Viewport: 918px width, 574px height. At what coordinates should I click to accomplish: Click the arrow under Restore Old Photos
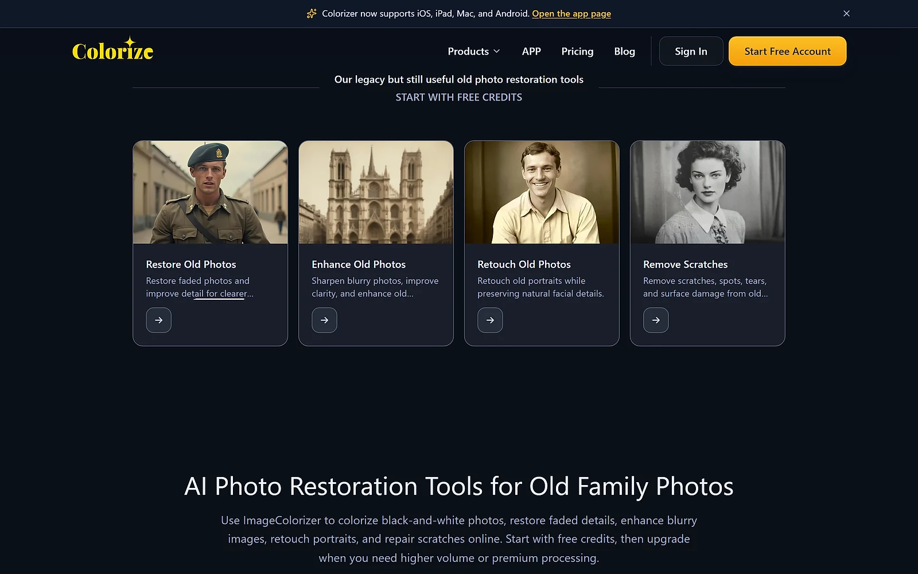pyautogui.click(x=159, y=320)
